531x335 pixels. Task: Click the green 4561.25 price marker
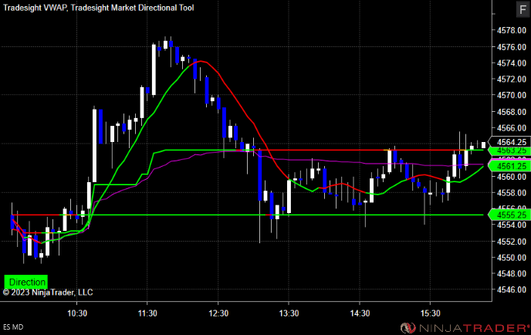pos(509,166)
